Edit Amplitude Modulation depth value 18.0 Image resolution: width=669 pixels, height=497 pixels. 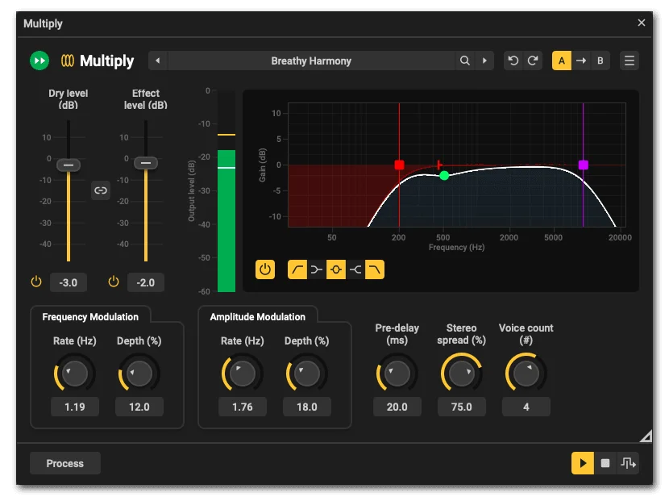[307, 407]
